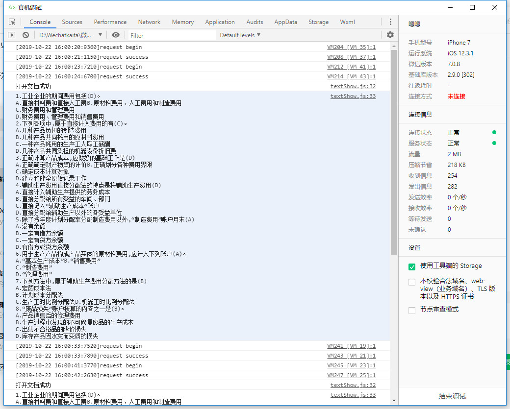Check the 不校验合法域名 option
This screenshot has width=510, height=409.
tap(412, 282)
